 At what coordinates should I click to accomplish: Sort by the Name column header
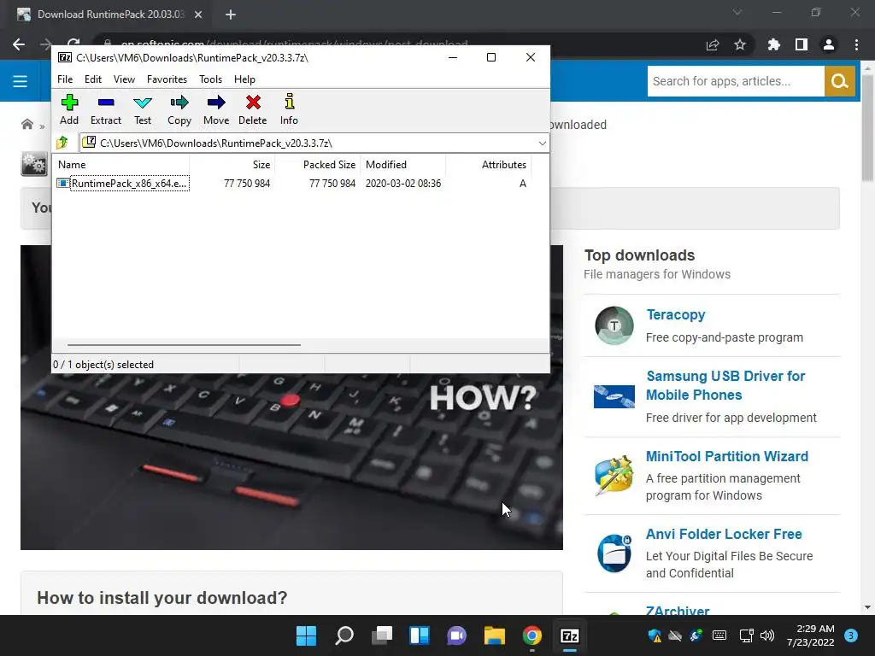point(121,165)
